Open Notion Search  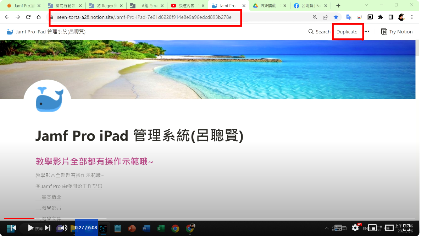319,32
